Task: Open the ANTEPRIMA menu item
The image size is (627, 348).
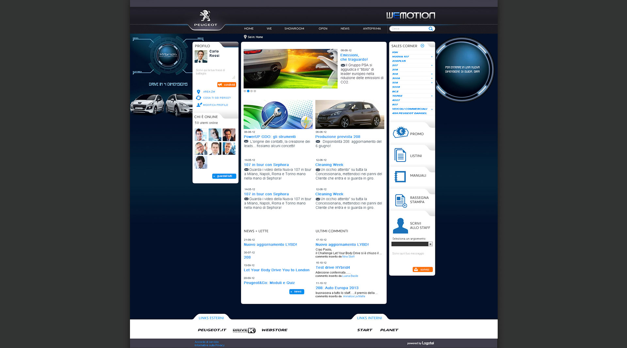Action: coord(372,29)
